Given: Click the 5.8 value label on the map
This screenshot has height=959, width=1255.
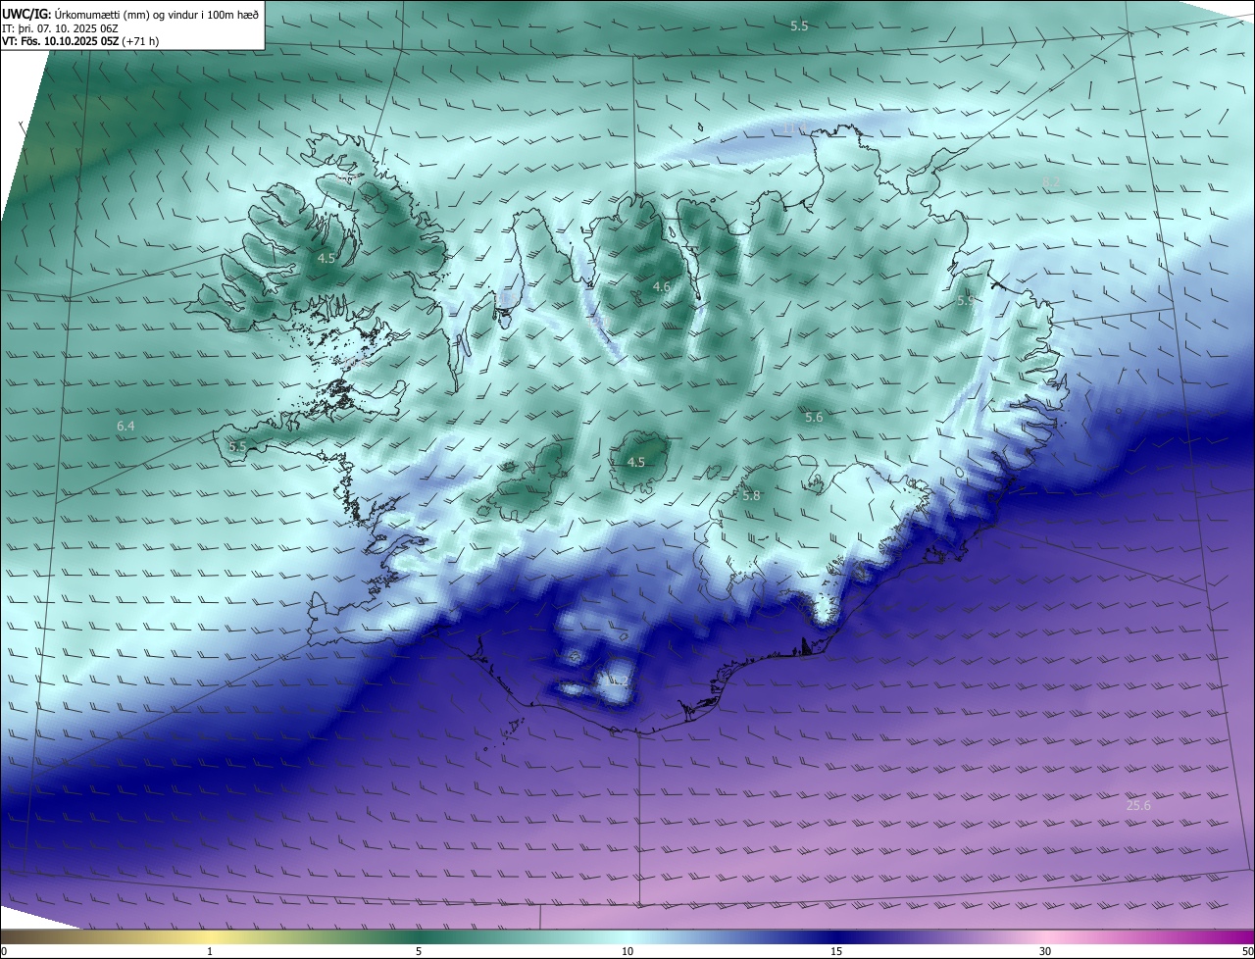Looking at the screenshot, I should click(751, 496).
